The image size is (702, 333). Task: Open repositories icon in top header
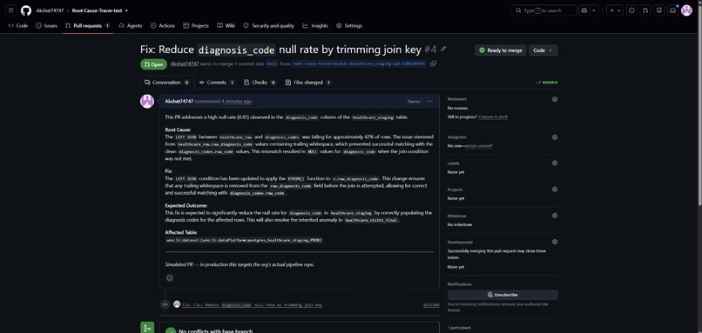(x=658, y=10)
